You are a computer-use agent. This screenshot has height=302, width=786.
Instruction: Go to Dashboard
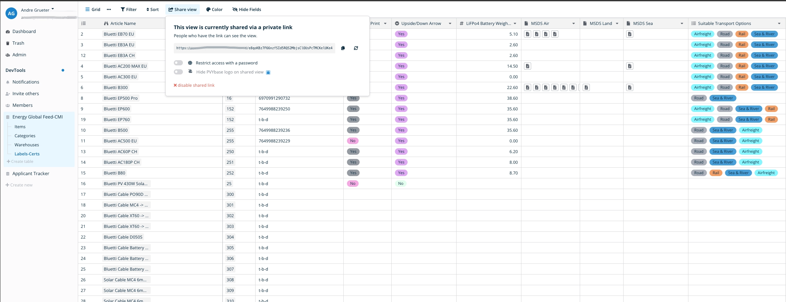24,31
